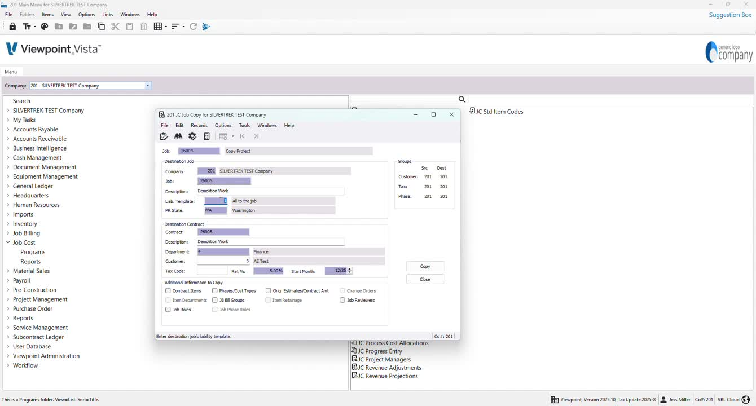Open the Tools menu in JC Job Copy
Viewport: 756px width, 406px height.
point(244,125)
